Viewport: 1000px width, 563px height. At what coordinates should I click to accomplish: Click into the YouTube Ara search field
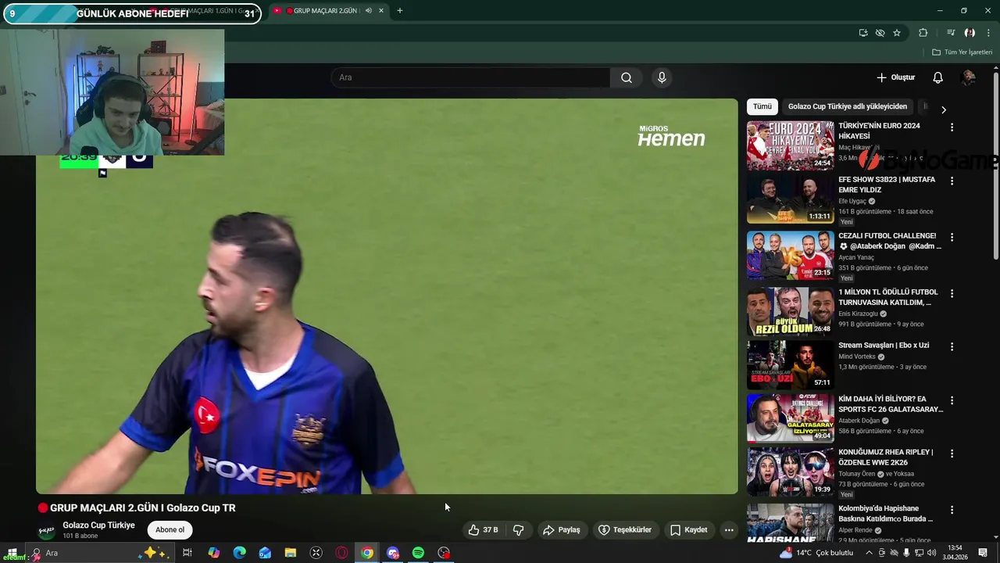click(x=470, y=77)
